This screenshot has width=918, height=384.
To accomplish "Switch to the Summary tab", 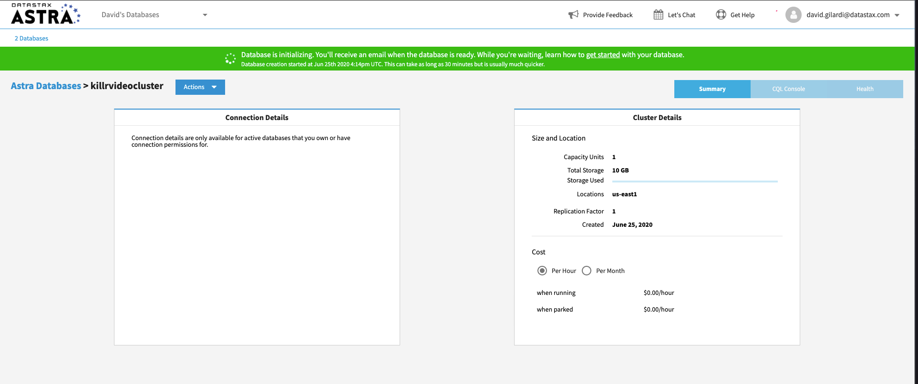I will click(712, 89).
